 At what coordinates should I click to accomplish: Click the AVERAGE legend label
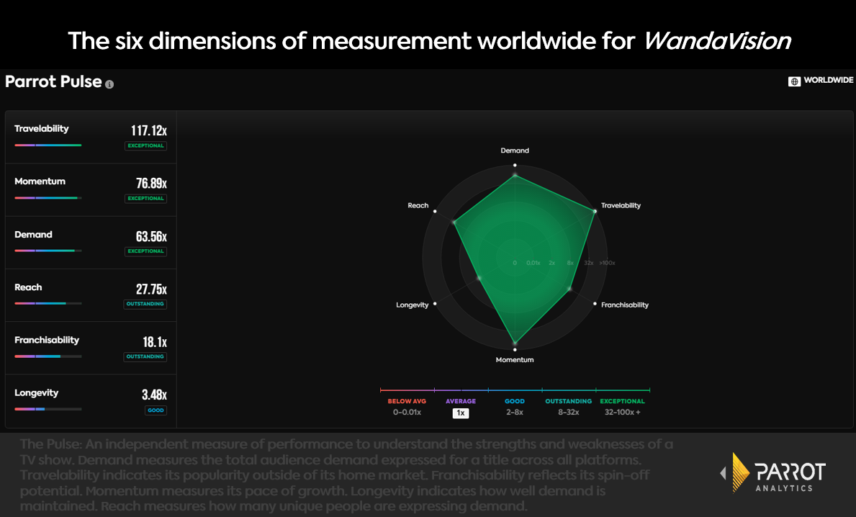pos(461,401)
